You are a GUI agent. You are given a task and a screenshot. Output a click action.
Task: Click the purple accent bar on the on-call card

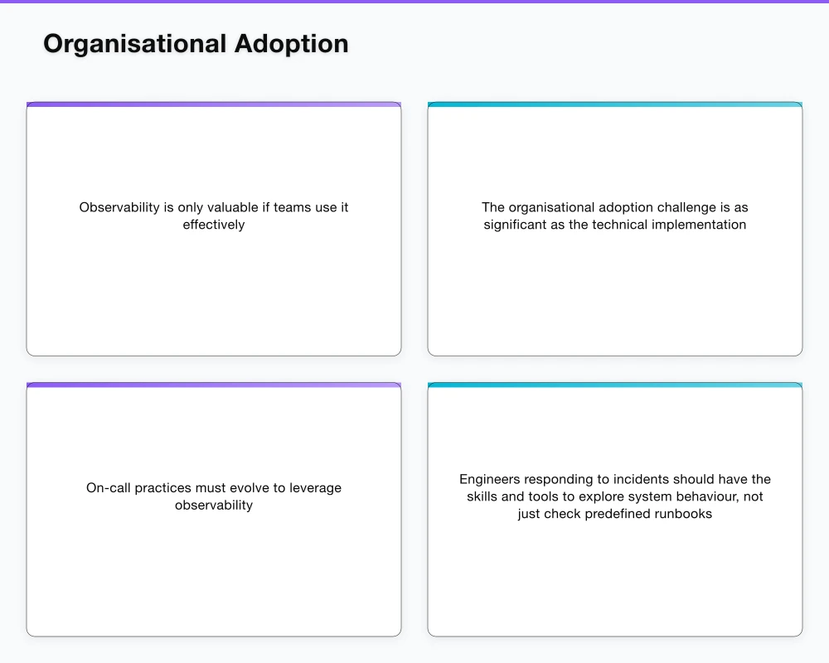tap(213, 385)
